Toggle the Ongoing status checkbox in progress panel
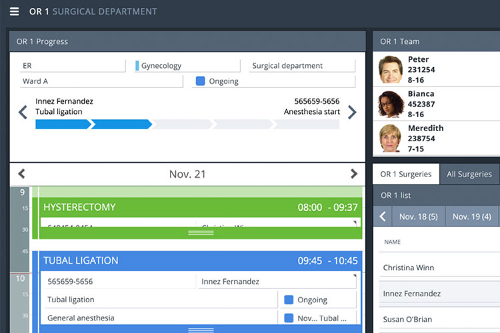This screenshot has width=500, height=333. (x=200, y=81)
